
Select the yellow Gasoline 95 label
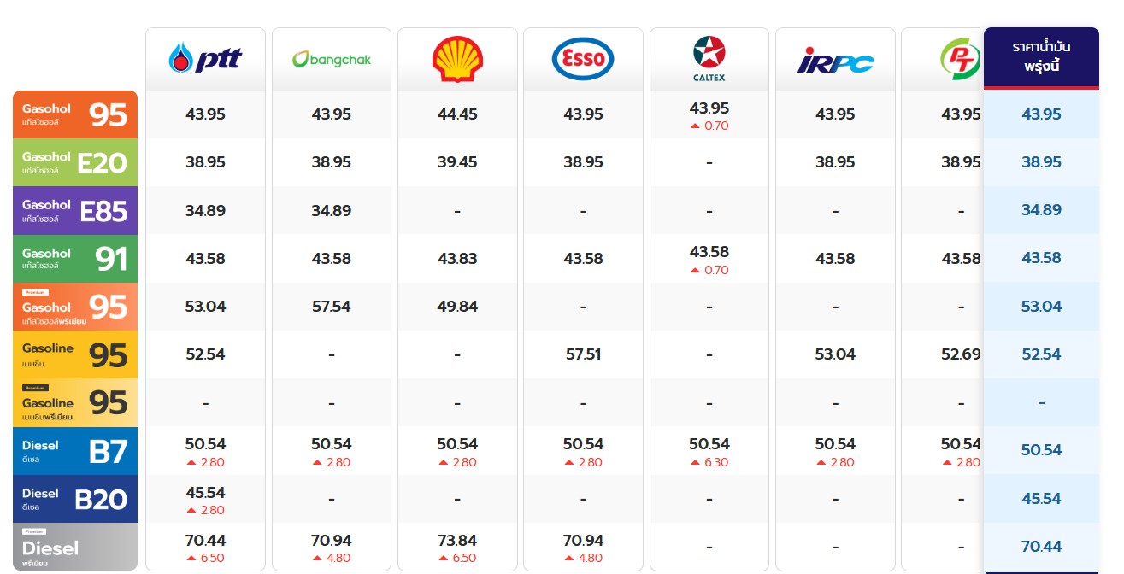pyautogui.click(x=75, y=354)
